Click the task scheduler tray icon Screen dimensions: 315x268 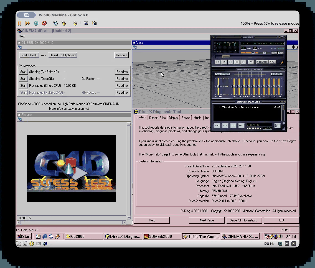click(x=266, y=236)
